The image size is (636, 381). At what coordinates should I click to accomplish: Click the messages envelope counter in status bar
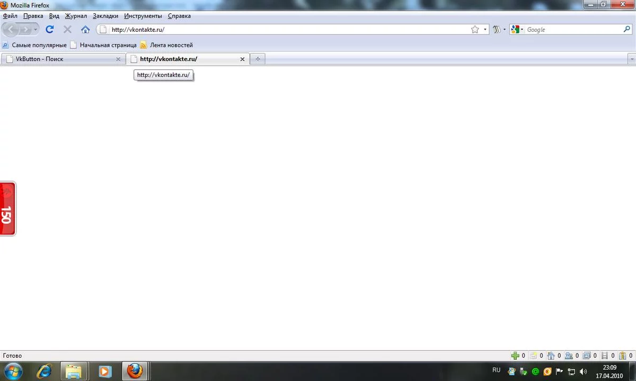(537, 356)
